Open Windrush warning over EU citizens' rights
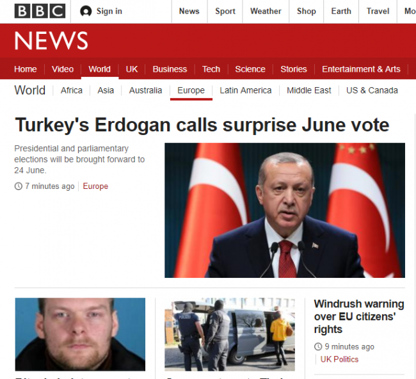This screenshot has width=416, height=379. pos(359,316)
